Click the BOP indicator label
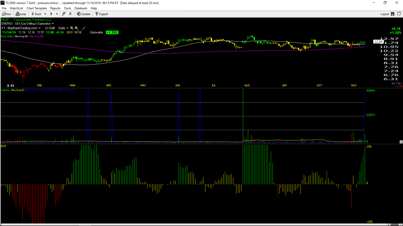 coord(4,146)
